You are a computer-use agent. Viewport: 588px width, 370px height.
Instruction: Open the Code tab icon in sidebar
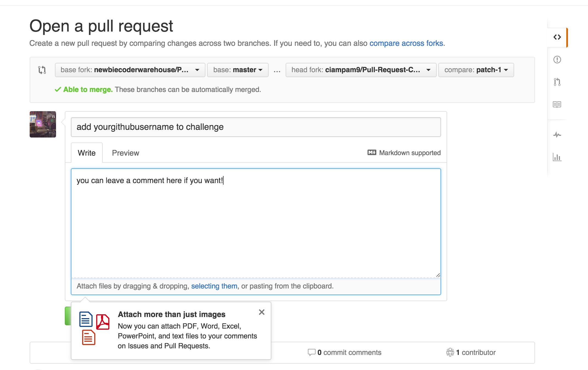click(x=557, y=37)
